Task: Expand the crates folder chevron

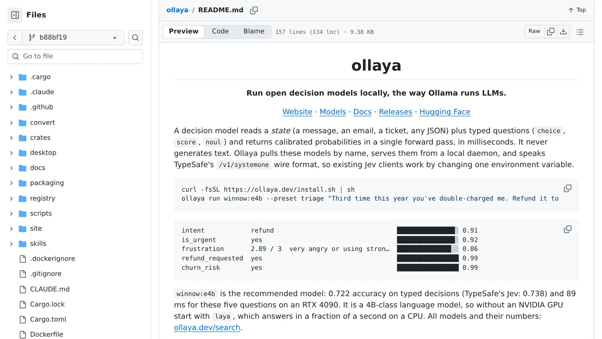Action: pyautogui.click(x=11, y=137)
